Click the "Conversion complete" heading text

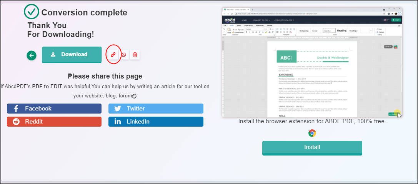tap(84, 13)
